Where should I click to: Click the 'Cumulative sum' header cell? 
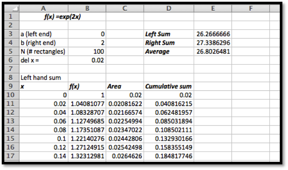169,86
